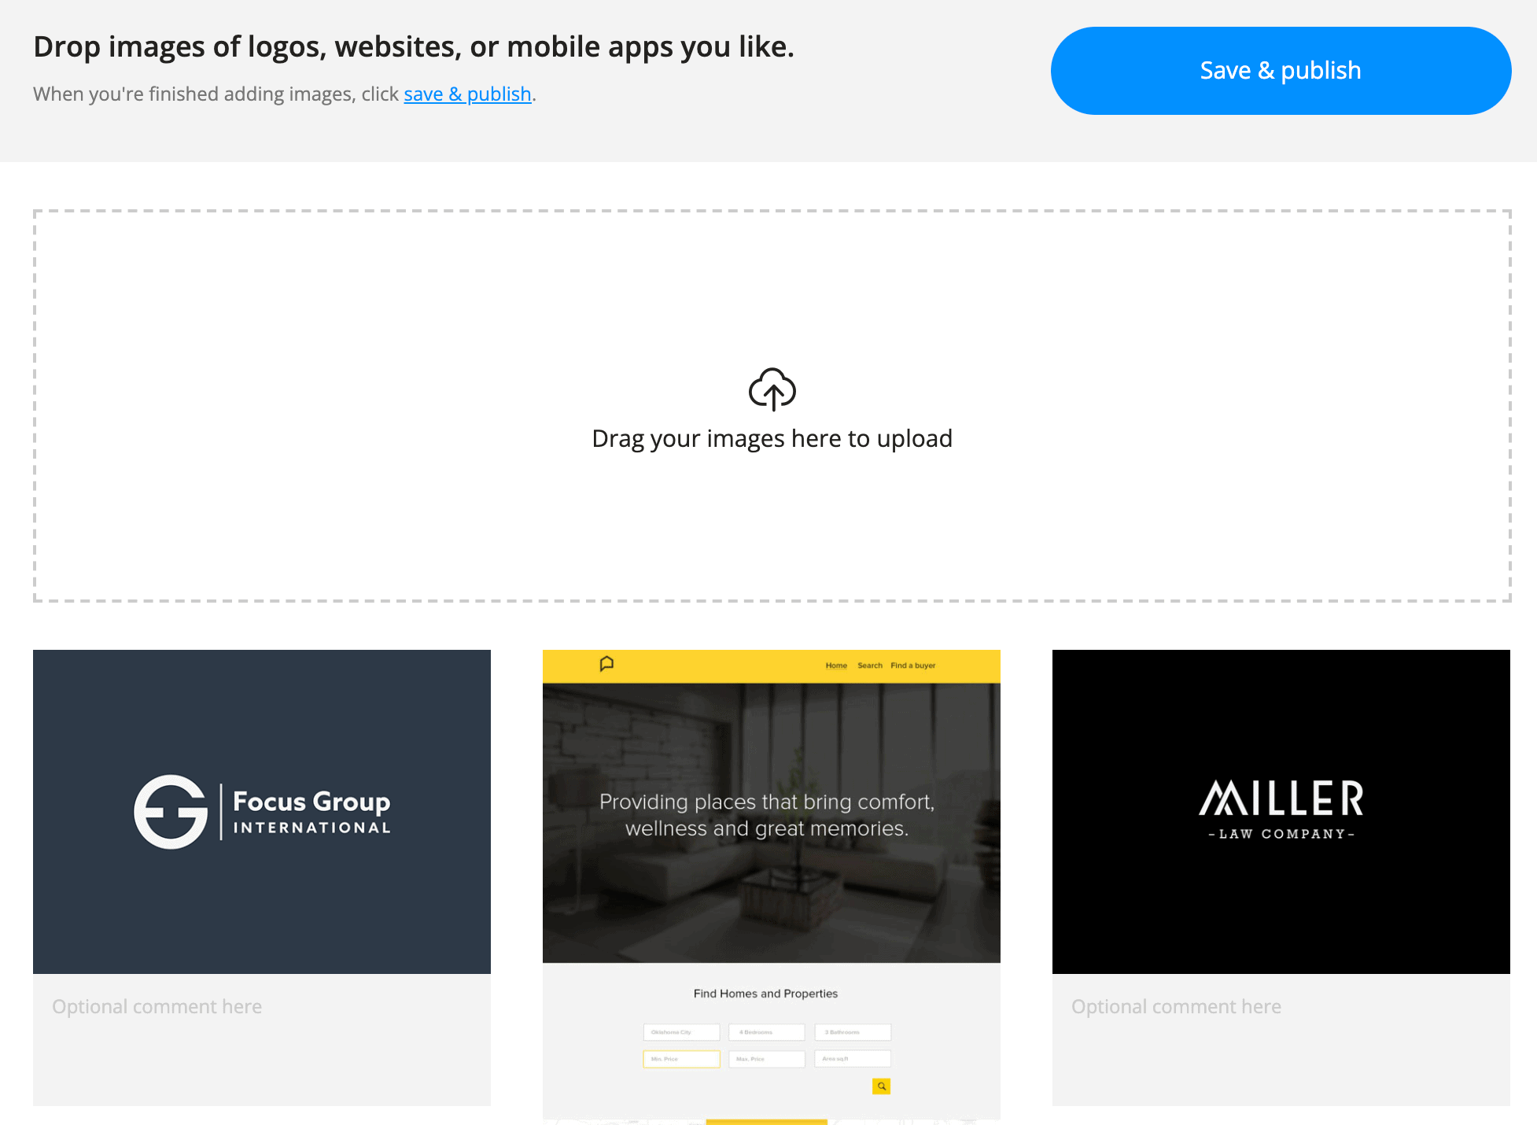
Task: Click the 'Save & publish' button
Action: (x=1281, y=69)
